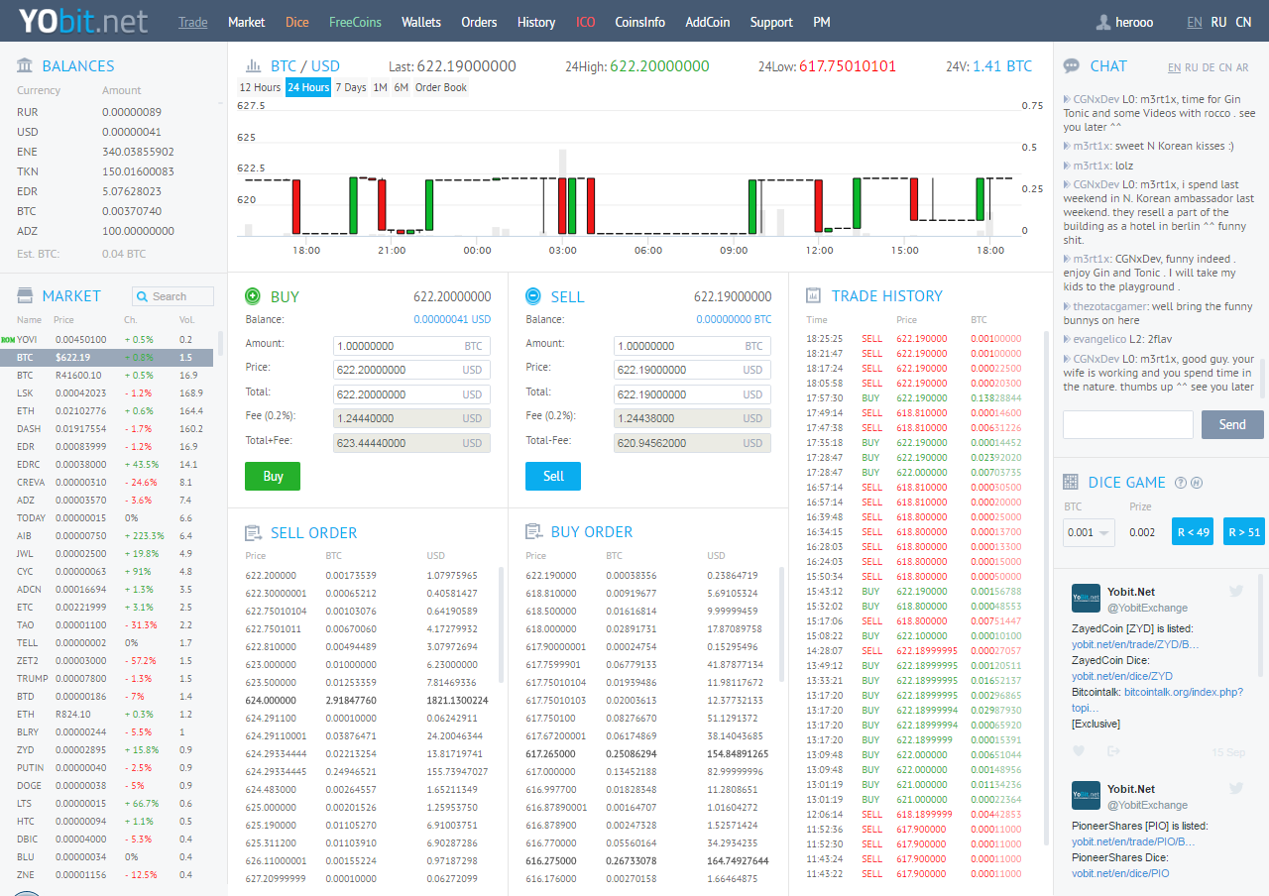Screen dimensions: 1269x896
Task: Open yobit.net/en/dice/ZYD link in tweet
Action: [1122, 676]
